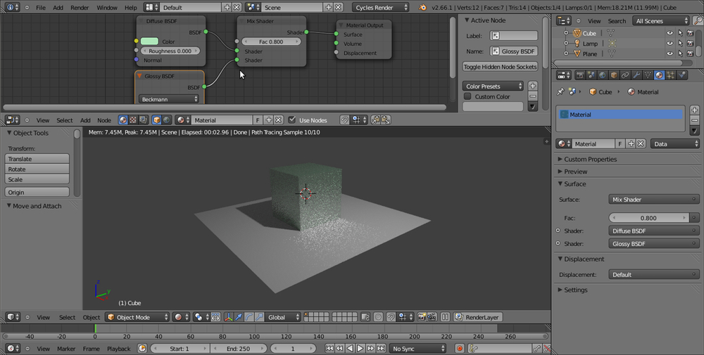Click the record keyframe button in timeline

coord(460,349)
